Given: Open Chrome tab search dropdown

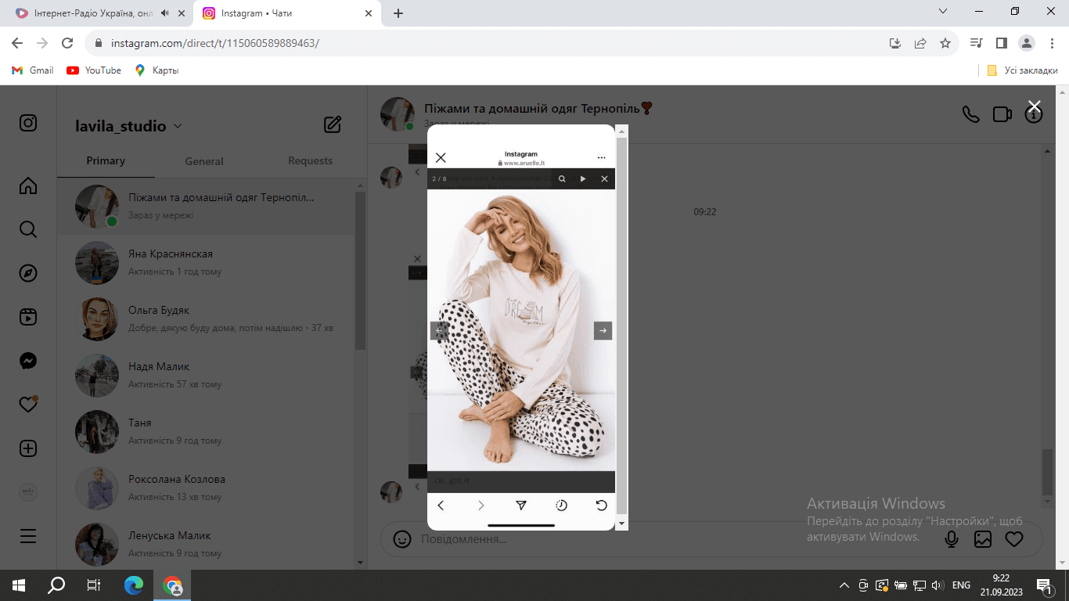Looking at the screenshot, I should pos(943,12).
